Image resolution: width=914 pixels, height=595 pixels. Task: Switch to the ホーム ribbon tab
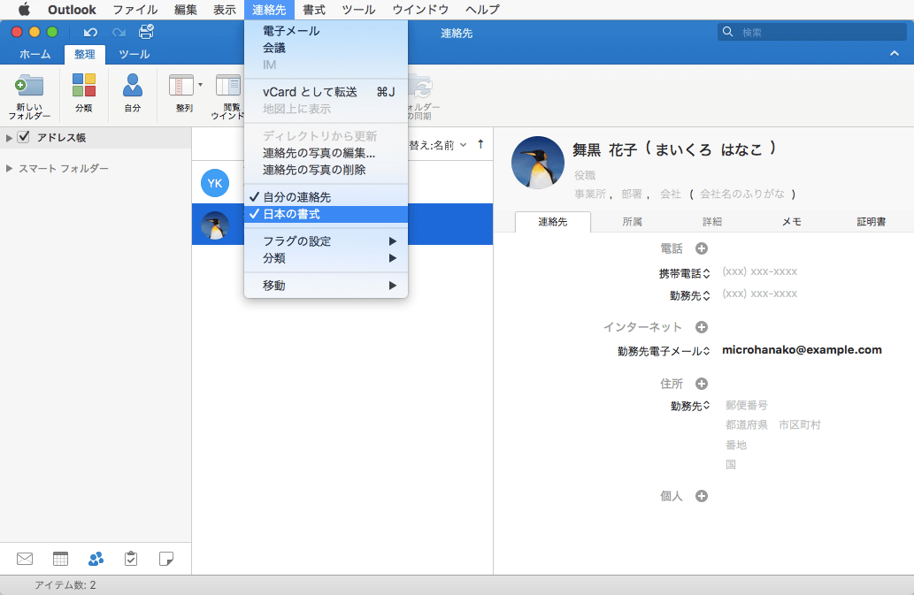pyautogui.click(x=35, y=54)
